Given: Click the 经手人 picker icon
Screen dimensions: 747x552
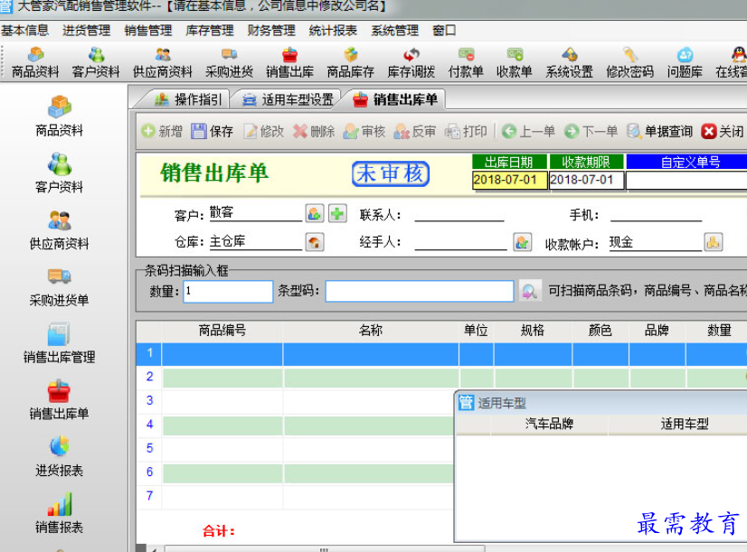Looking at the screenshot, I should [523, 242].
